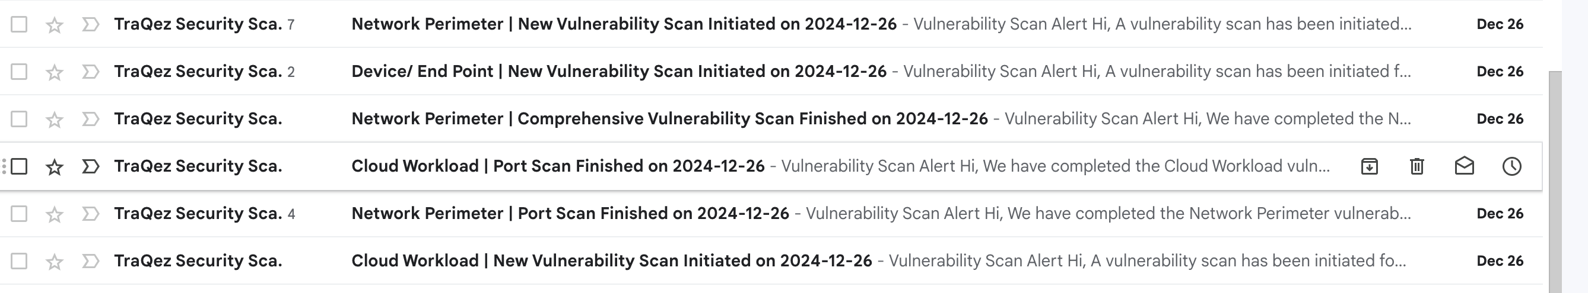
Task: Mark Cloud Workload Port Scan email as read
Action: pyautogui.click(x=1464, y=166)
